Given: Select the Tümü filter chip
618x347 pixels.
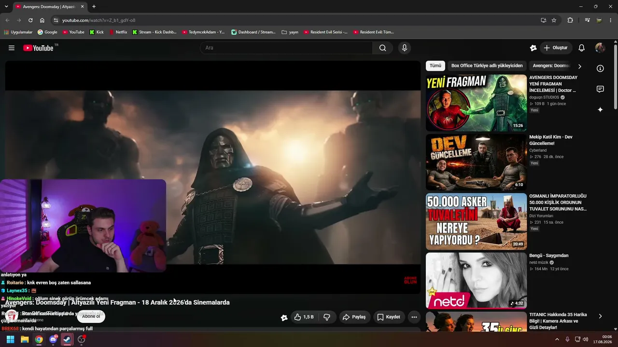Looking at the screenshot, I should coord(435,66).
